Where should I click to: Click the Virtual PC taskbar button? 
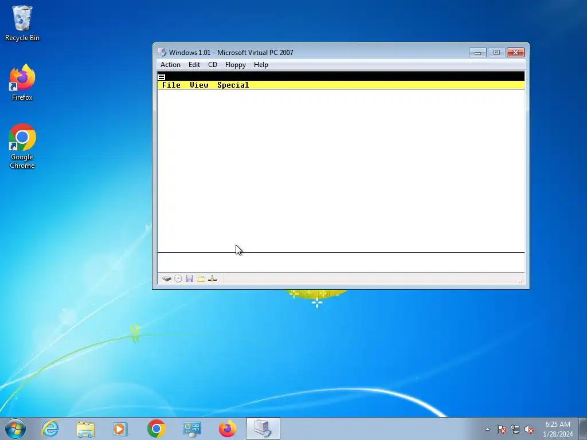(x=263, y=429)
